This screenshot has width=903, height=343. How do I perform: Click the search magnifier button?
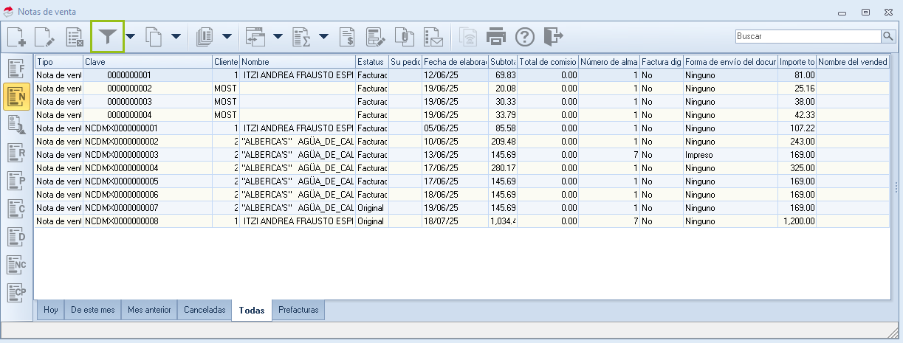point(887,36)
